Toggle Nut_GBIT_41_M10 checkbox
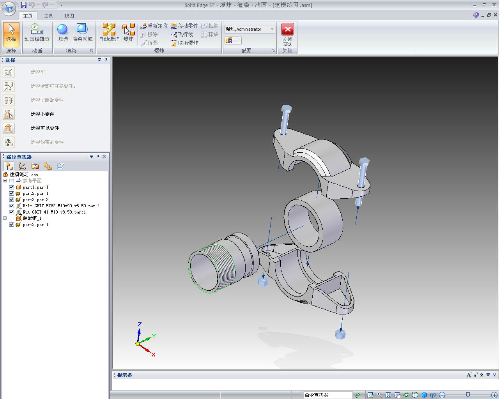Image resolution: width=499 pixels, height=399 pixels. tap(12, 212)
